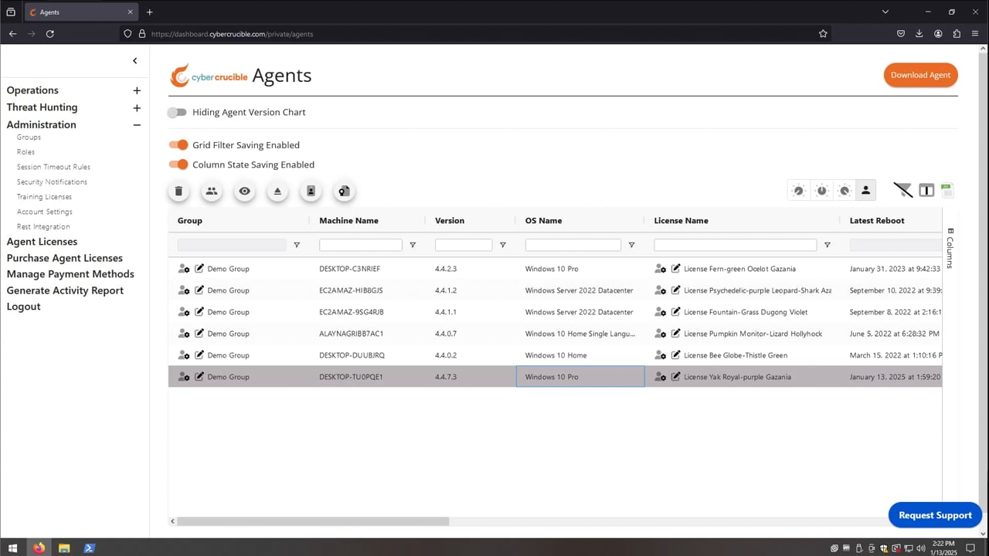
Task: Click edit icon for DESKTOP-DUUBJRQ group
Action: point(199,355)
